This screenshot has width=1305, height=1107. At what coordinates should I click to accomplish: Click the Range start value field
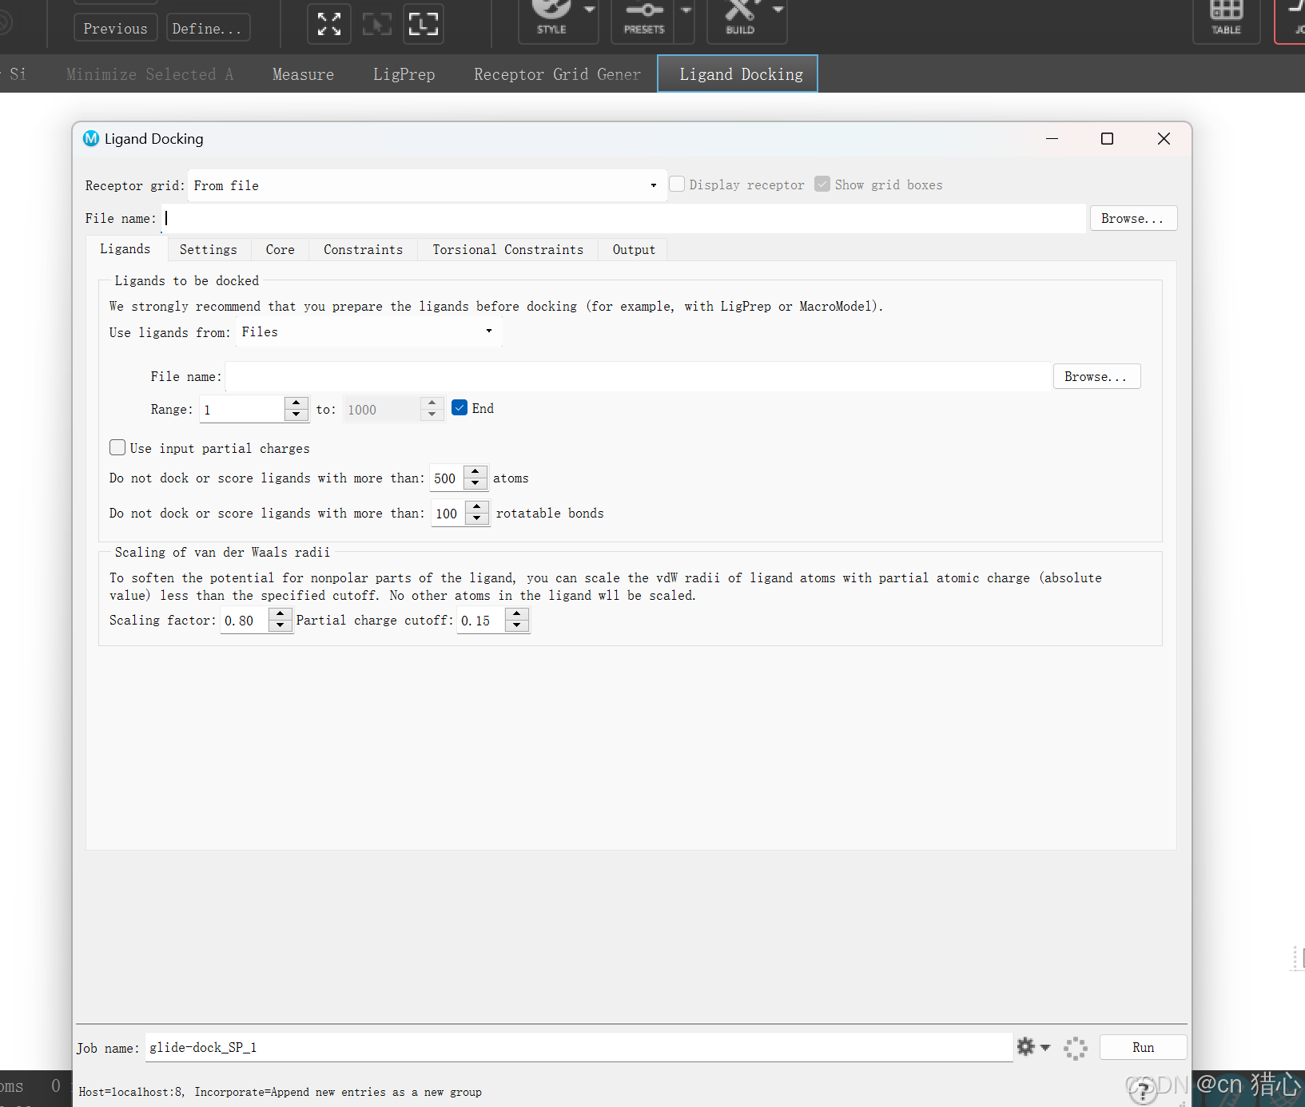pos(242,409)
